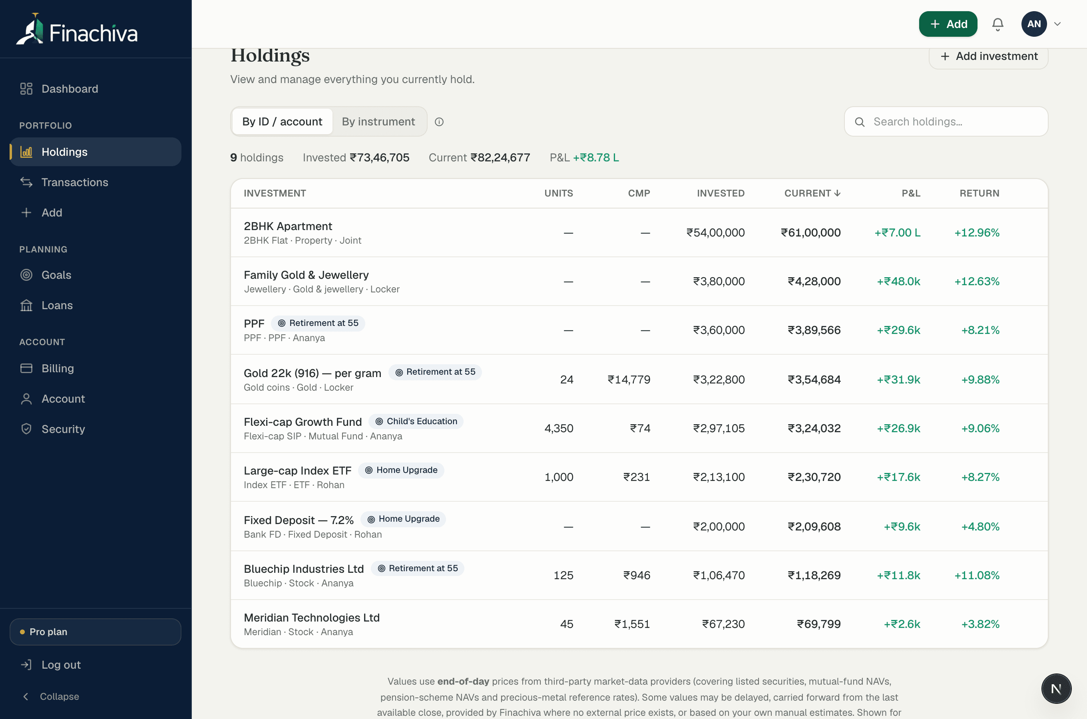Viewport: 1087px width, 719px height.
Task: Click Home Upgrade tag on Fixed Deposit
Action: pyautogui.click(x=403, y=518)
